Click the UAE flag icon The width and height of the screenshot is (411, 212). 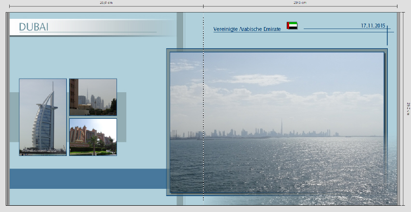[x=292, y=26]
